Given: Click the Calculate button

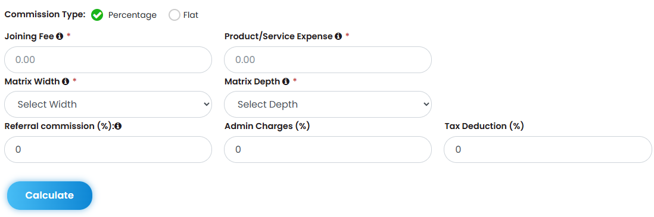Looking at the screenshot, I should [x=49, y=196].
